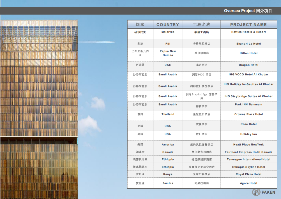Select the 'Fiji' cell
Viewport: 281px width, 199px height.
168,43
